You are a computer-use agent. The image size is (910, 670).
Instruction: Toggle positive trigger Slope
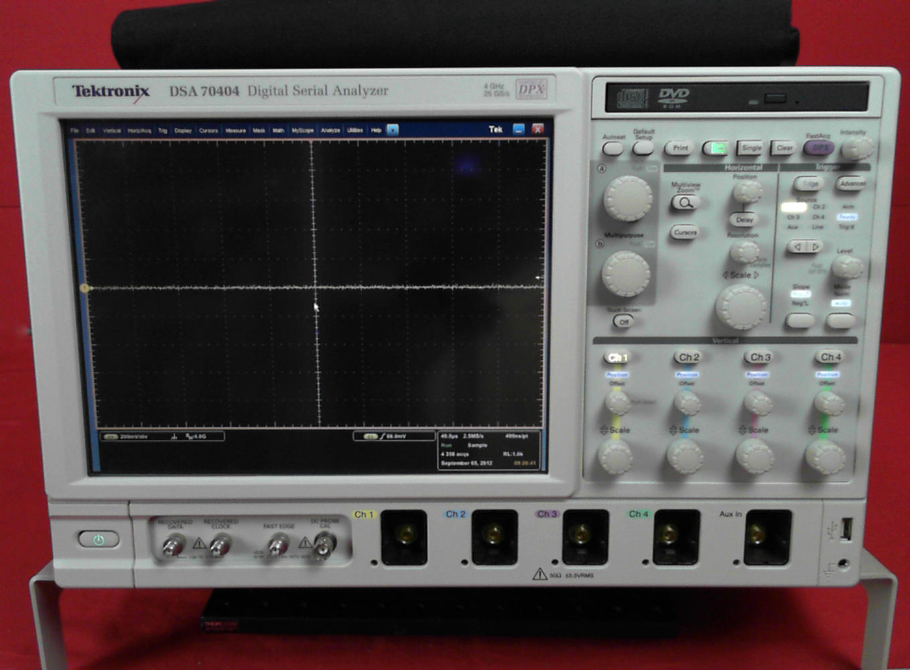(x=799, y=293)
